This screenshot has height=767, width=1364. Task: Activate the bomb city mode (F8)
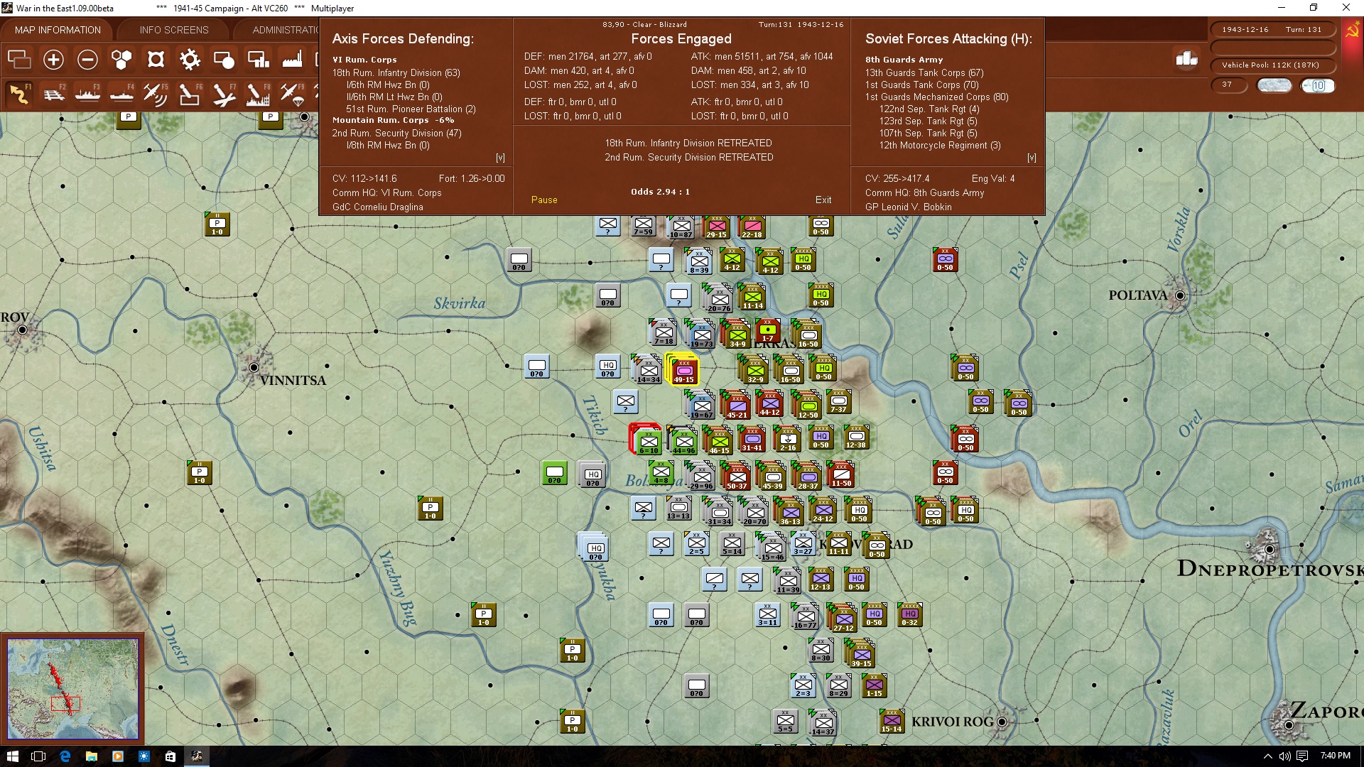click(258, 94)
